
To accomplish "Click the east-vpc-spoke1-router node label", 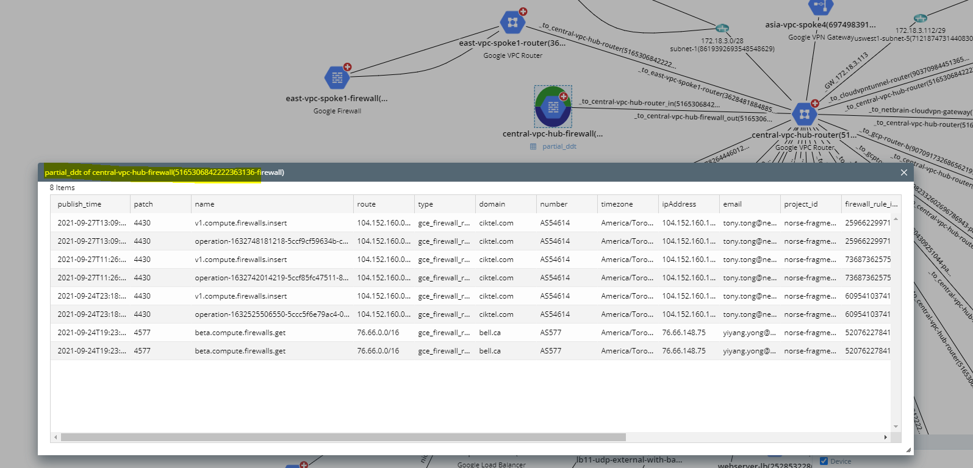I will [512, 43].
